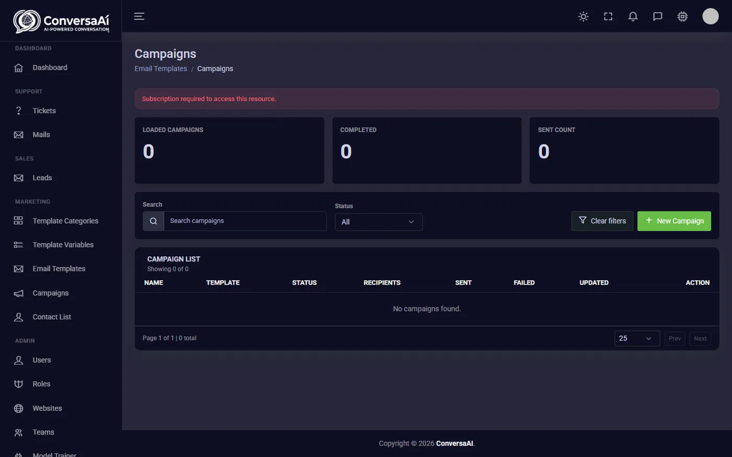Open the user avatar menu
Image resolution: width=732 pixels, height=457 pixels.
point(710,16)
